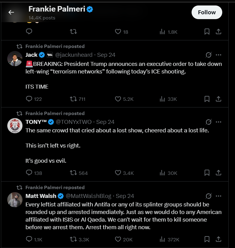This screenshot has height=248, width=235.
Task: Click the back arrow icon
Action: coord(11,12)
